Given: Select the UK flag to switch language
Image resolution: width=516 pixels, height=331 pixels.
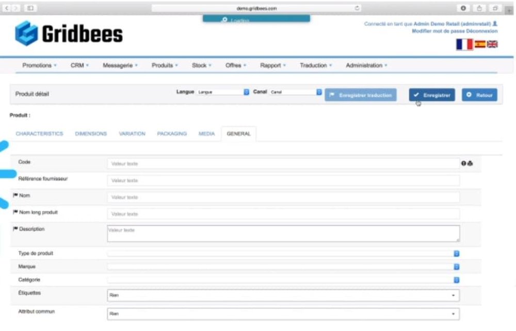Looking at the screenshot, I should coord(493,45).
